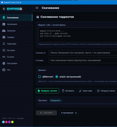
Task: Click the Загрузка cloud upload icon
Action: [4, 31]
